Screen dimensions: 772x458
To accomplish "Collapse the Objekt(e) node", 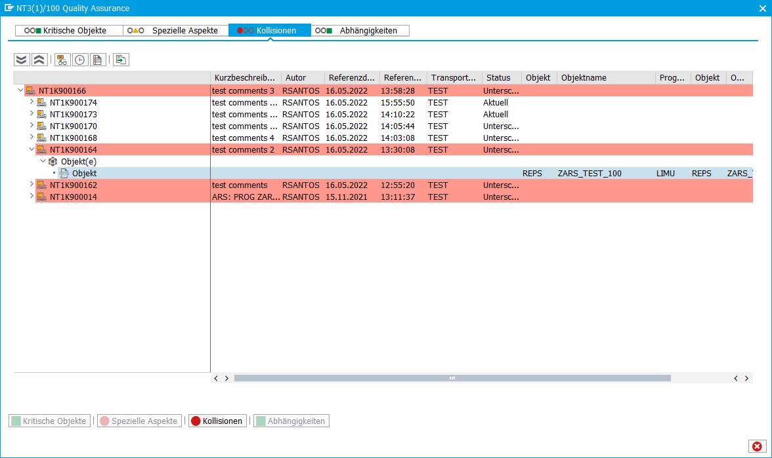I will (43, 161).
